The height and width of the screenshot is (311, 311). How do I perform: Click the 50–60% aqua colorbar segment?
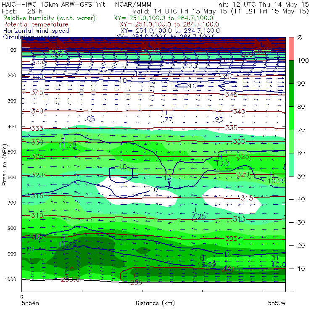(291, 165)
